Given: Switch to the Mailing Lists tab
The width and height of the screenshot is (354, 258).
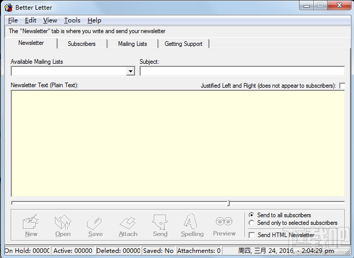Looking at the screenshot, I should pyautogui.click(x=132, y=44).
